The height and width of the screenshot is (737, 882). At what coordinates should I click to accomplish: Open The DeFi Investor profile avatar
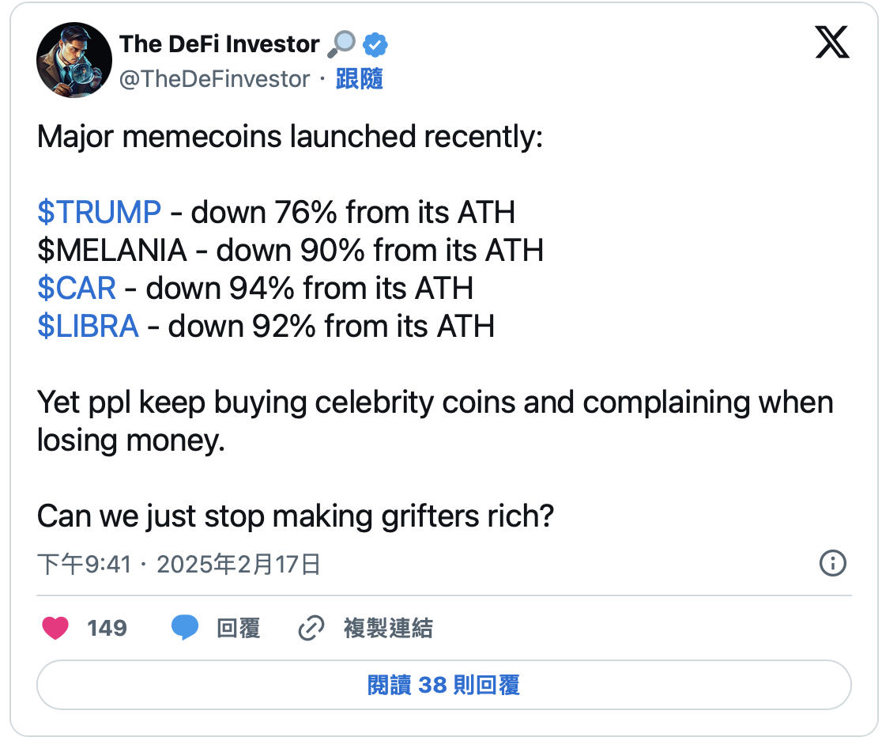tap(74, 60)
